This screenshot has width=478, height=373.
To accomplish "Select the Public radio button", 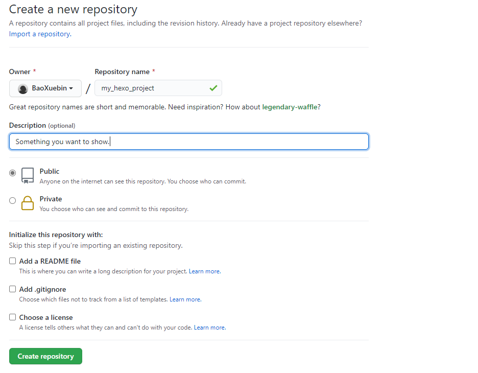I will [13, 173].
